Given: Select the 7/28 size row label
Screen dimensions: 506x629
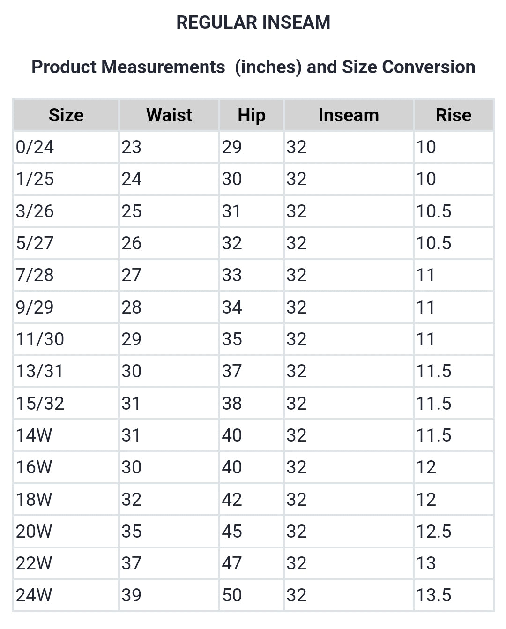Looking at the screenshot, I should tap(35, 275).
